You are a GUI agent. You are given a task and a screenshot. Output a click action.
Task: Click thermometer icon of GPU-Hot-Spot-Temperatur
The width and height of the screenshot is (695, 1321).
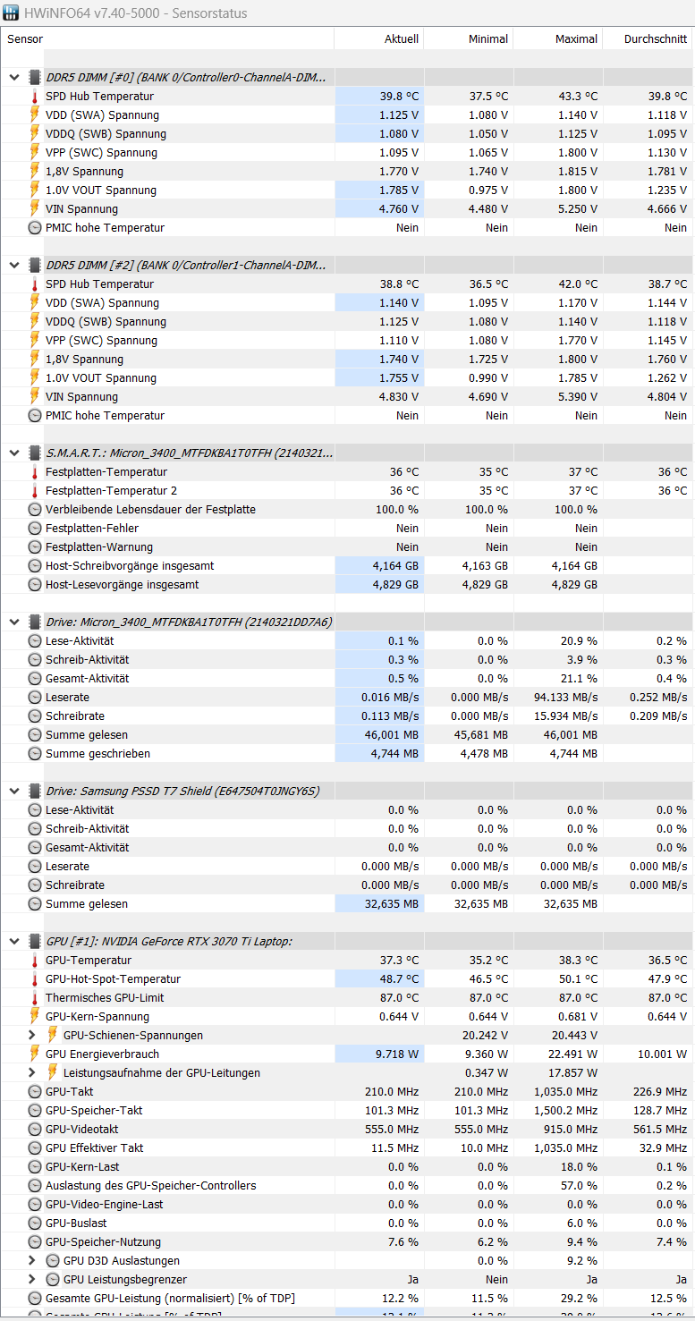point(35,979)
